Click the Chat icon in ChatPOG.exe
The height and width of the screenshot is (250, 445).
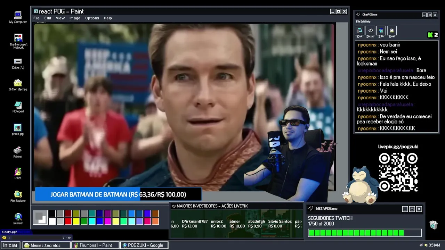359,31
